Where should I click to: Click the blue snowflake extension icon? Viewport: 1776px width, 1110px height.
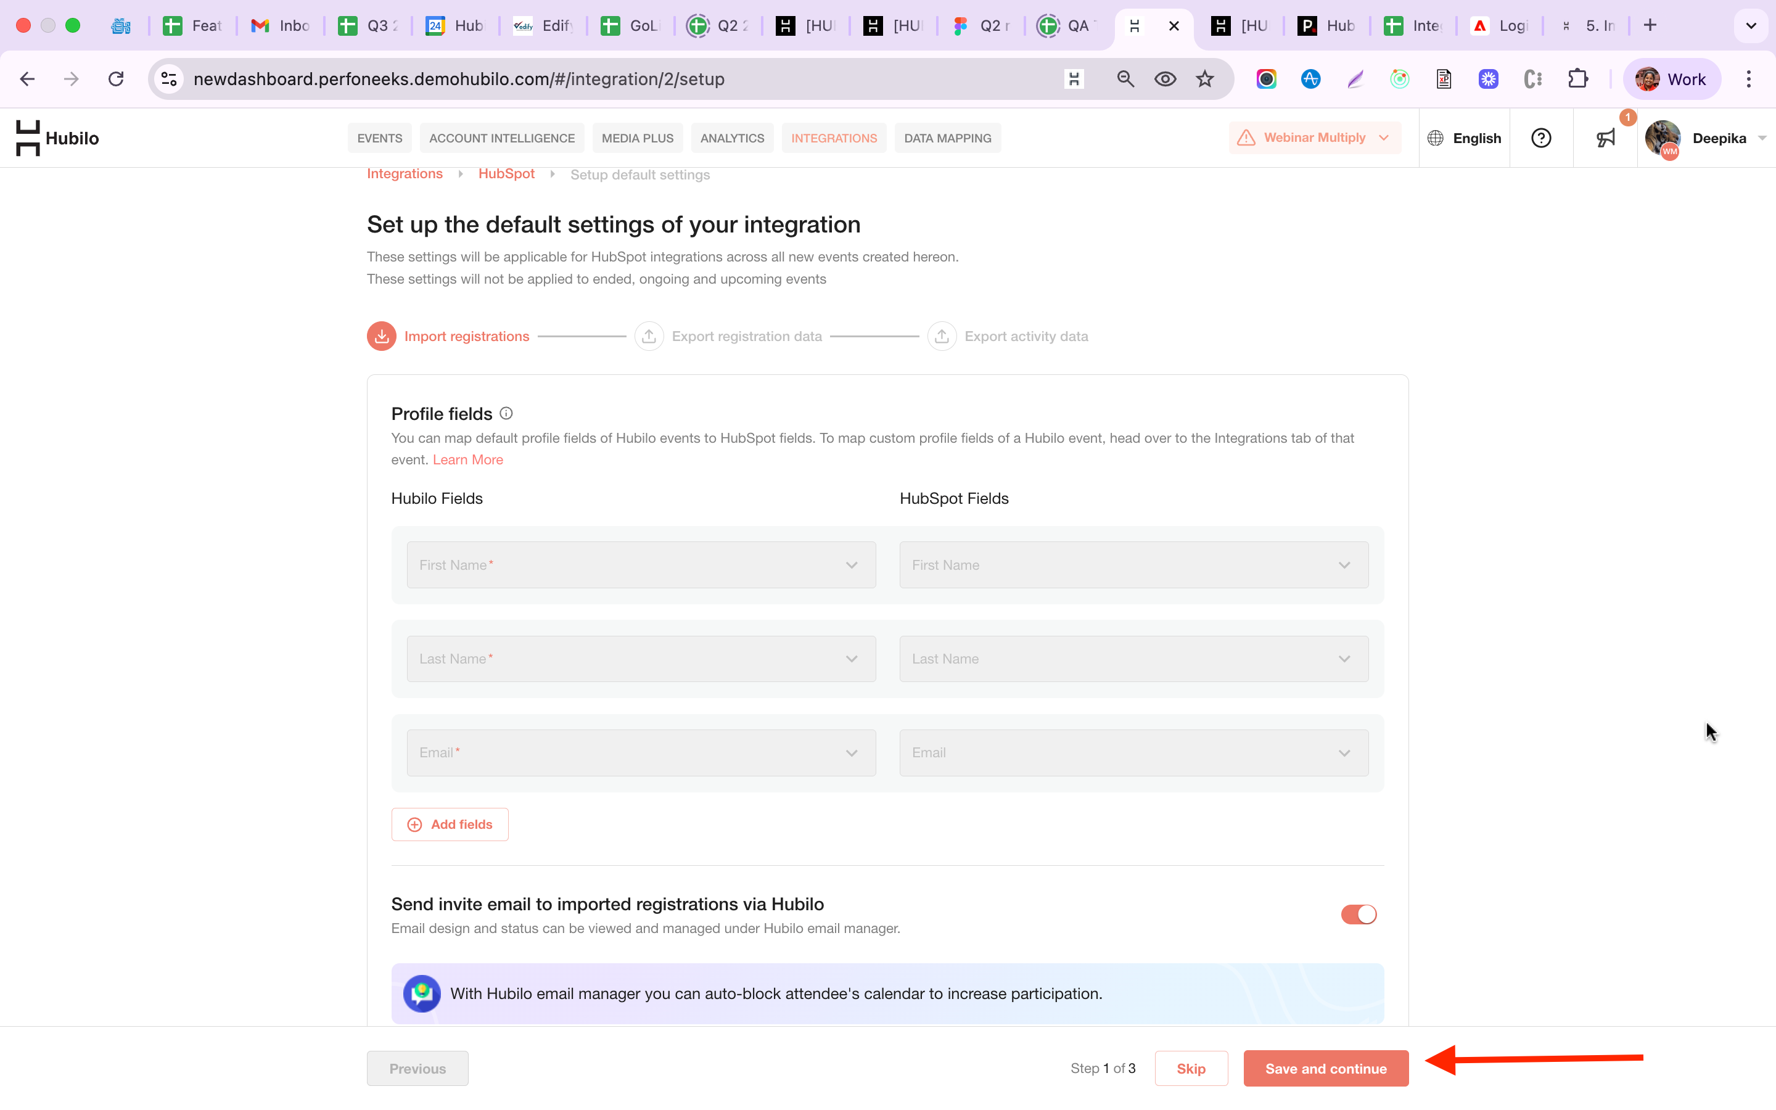pyautogui.click(x=1488, y=80)
